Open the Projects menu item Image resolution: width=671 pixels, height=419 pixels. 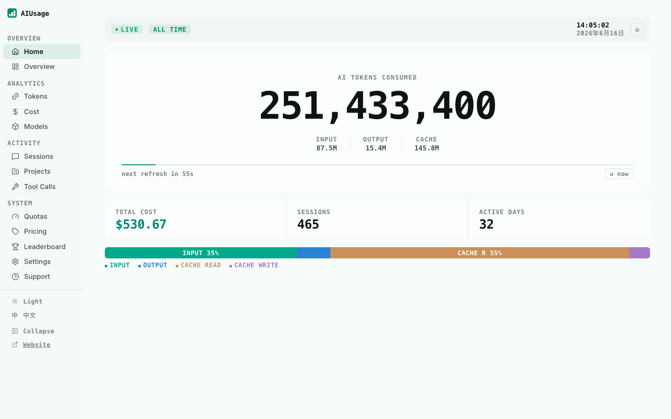click(42, 171)
